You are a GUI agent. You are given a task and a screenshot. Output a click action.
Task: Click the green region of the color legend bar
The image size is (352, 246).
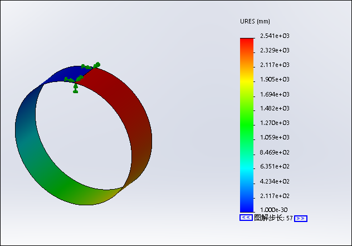point(247,124)
